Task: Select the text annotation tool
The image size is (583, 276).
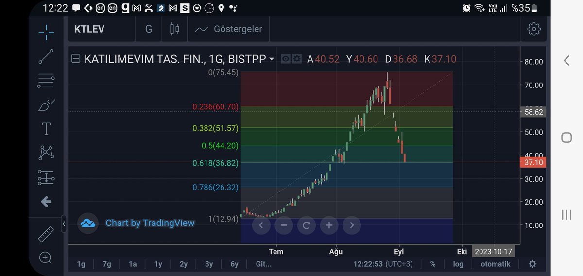Action: [46, 129]
